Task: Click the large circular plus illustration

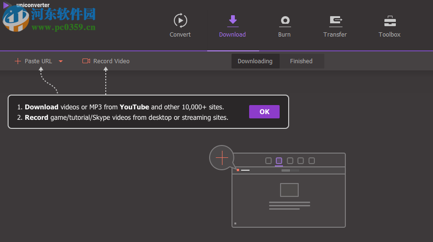Action: (x=222, y=158)
